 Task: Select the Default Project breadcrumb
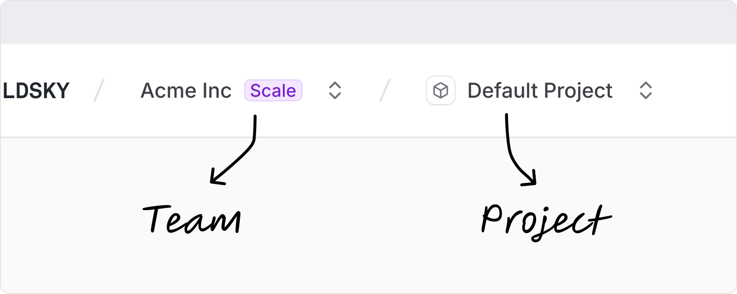tap(539, 91)
